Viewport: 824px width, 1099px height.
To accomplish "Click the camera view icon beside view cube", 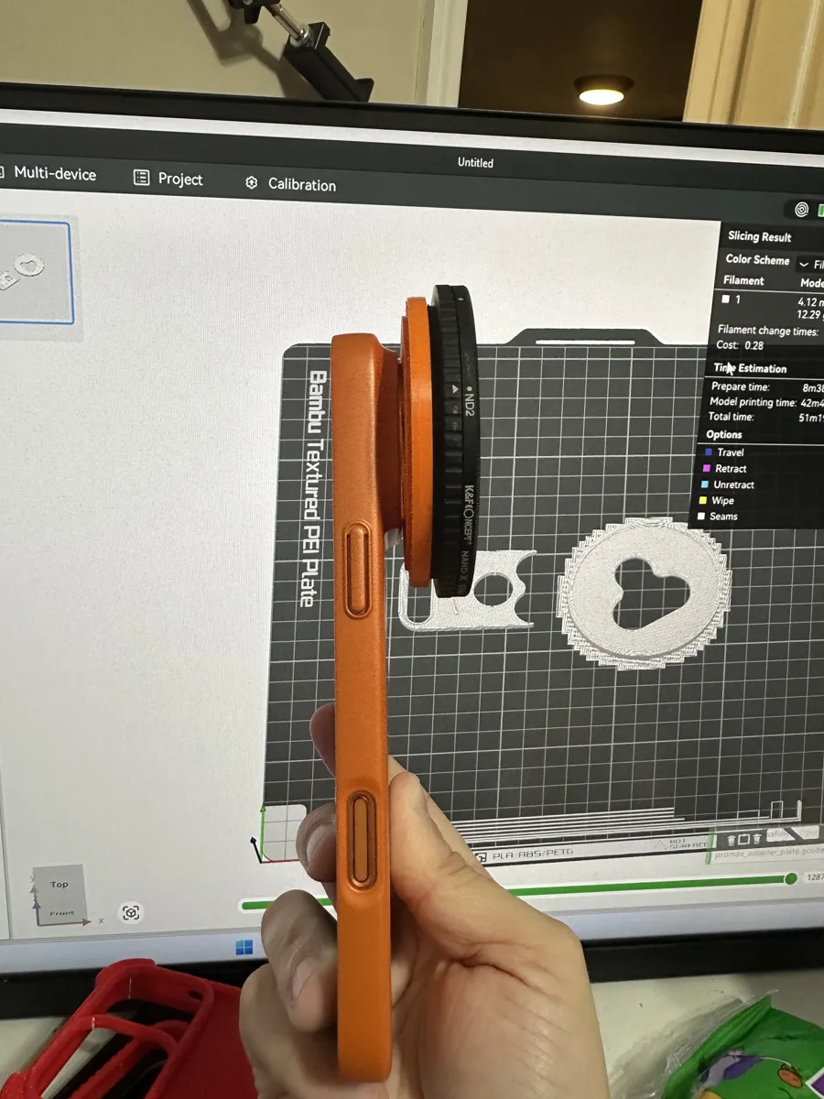I will [132, 912].
